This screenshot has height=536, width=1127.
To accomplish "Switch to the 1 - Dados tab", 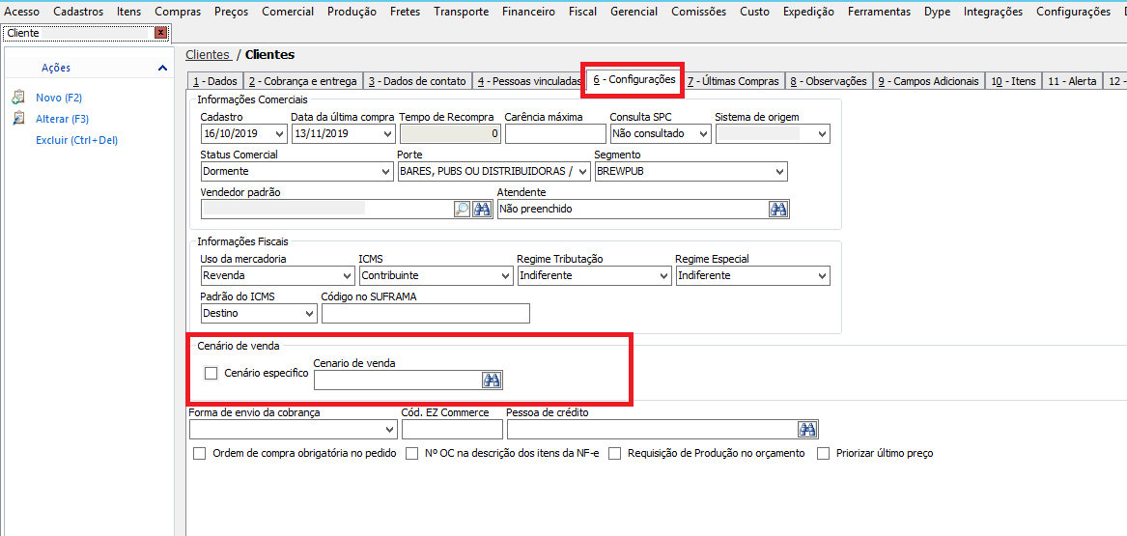I will 214,81.
